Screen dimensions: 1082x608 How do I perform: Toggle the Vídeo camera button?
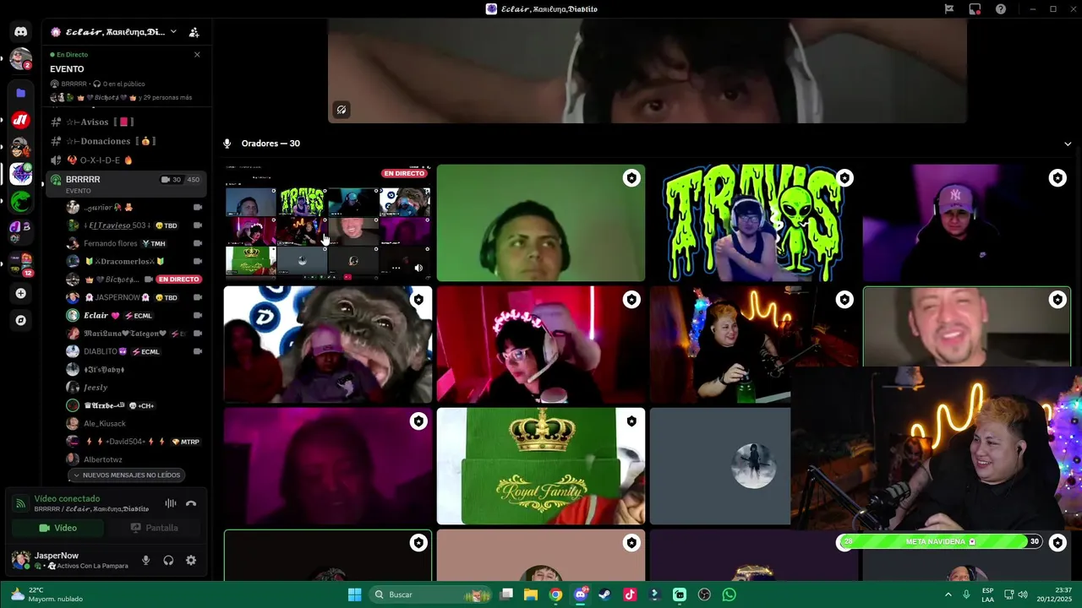[57, 528]
